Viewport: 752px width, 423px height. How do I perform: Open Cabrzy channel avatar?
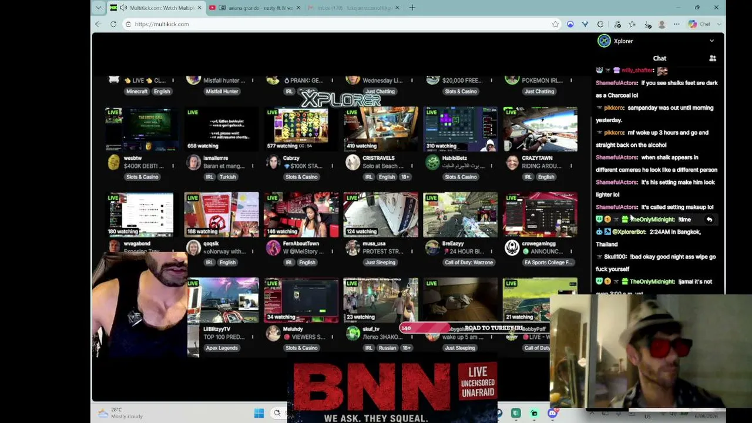click(273, 162)
